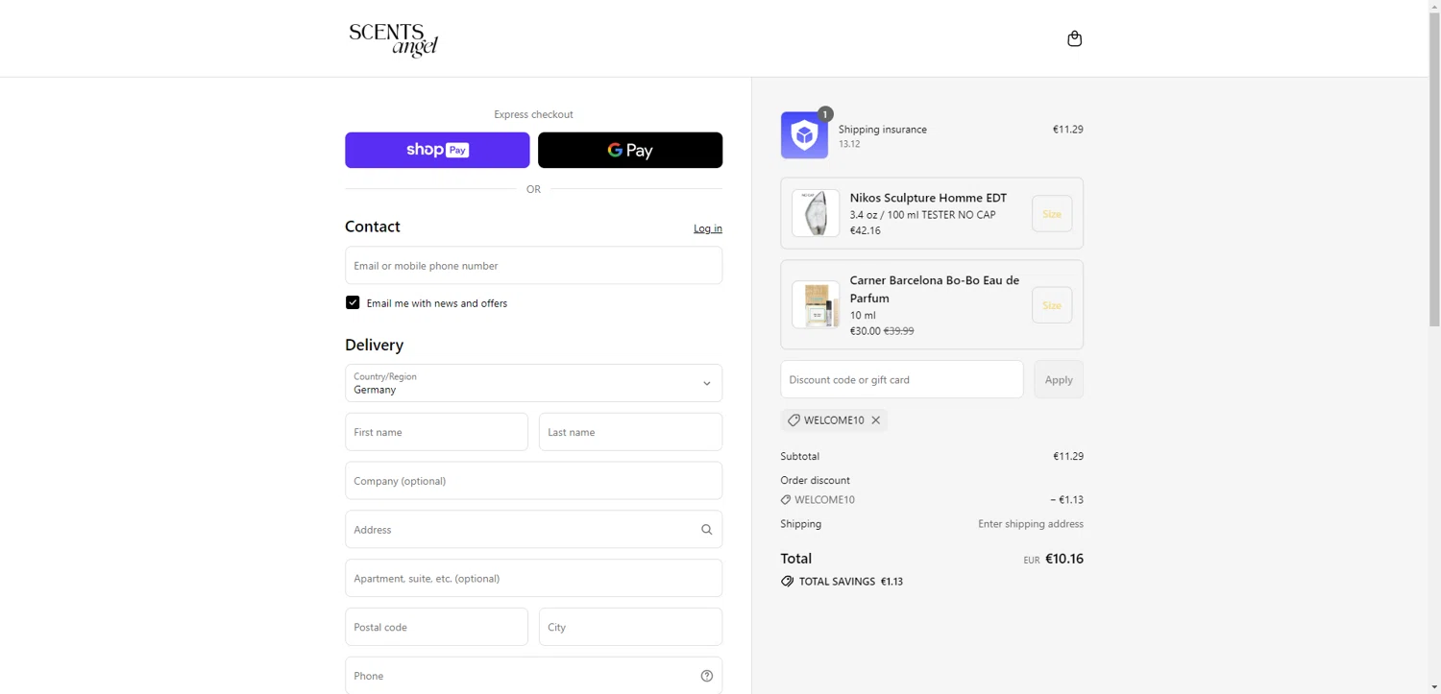
Task: Click the Express checkout label
Action: 533,114
